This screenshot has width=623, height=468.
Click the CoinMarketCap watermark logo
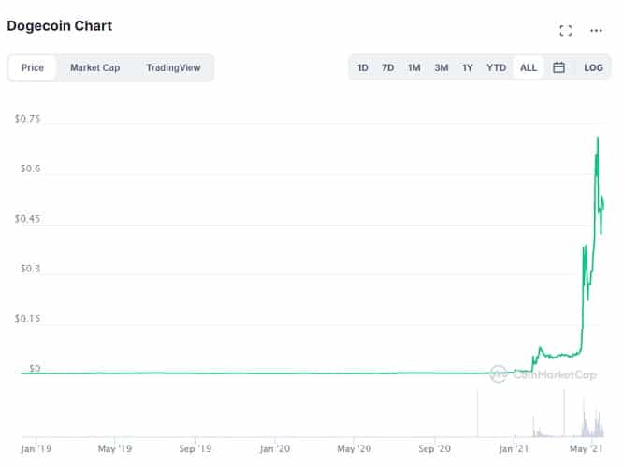543,374
